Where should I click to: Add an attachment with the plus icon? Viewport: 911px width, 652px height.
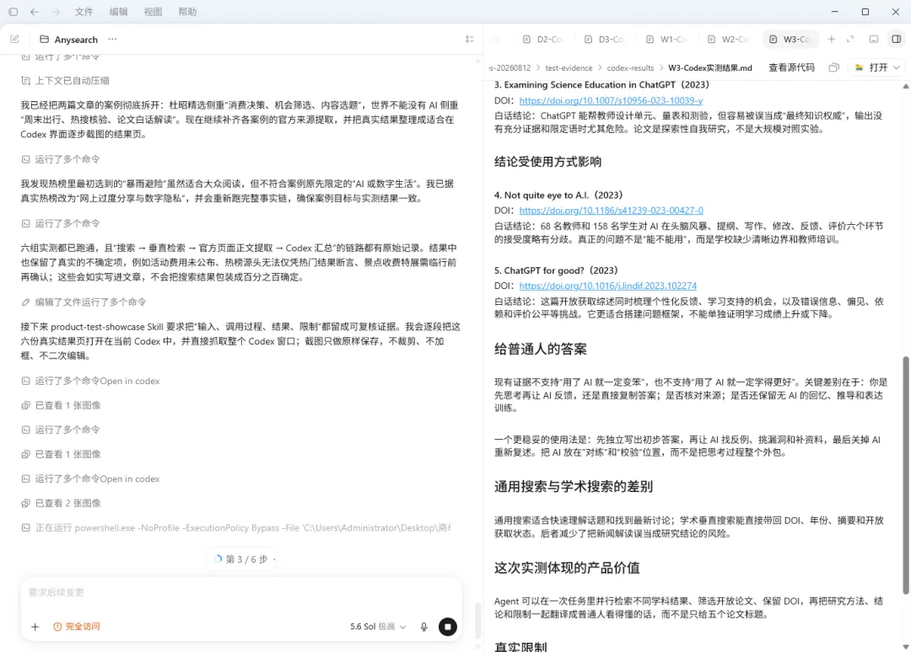[x=35, y=627]
